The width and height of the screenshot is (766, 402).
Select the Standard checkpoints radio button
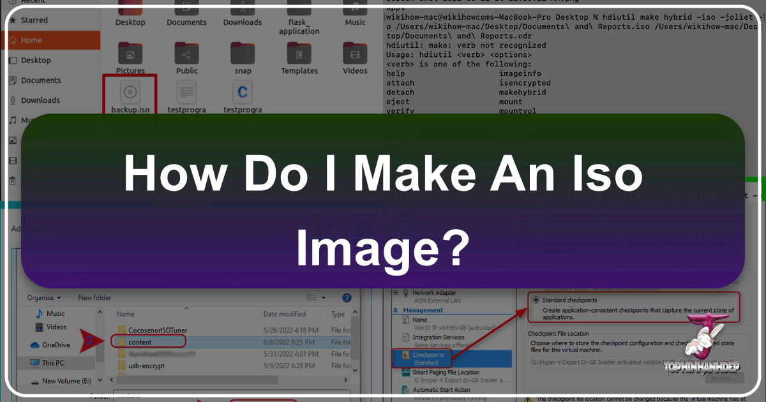pos(536,300)
